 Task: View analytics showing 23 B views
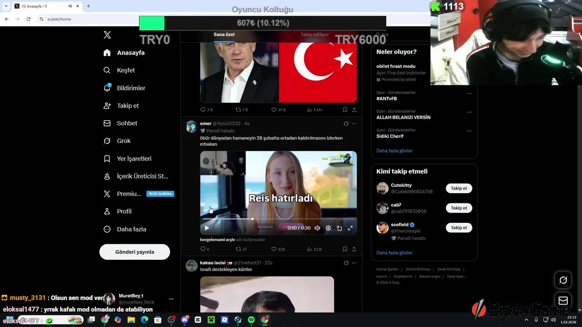[x=314, y=249]
